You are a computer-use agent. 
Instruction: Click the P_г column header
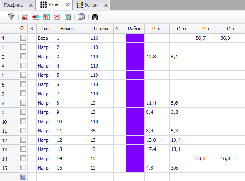pyautogui.click(x=206, y=29)
